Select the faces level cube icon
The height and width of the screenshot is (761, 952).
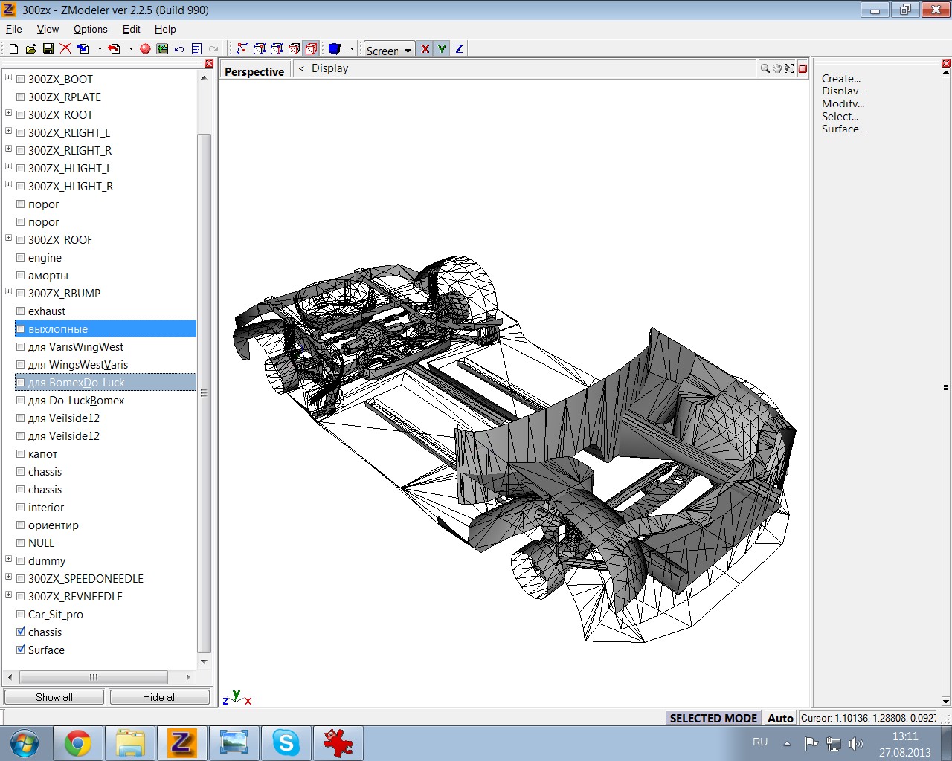point(276,48)
